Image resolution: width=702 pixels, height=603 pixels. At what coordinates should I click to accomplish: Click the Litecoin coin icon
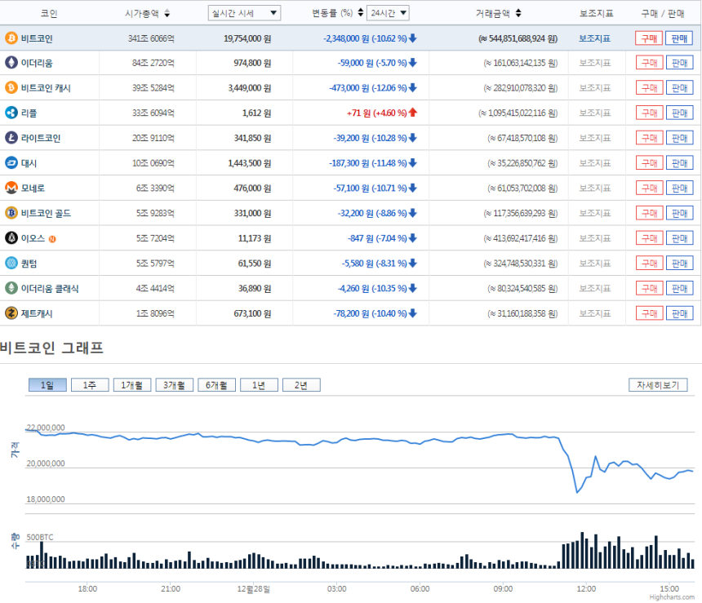coord(11,138)
